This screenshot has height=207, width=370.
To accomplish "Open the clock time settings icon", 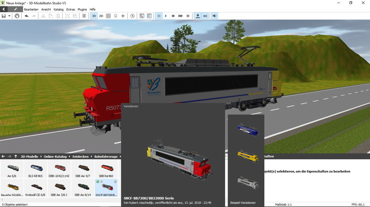I will (x=132, y=16).
